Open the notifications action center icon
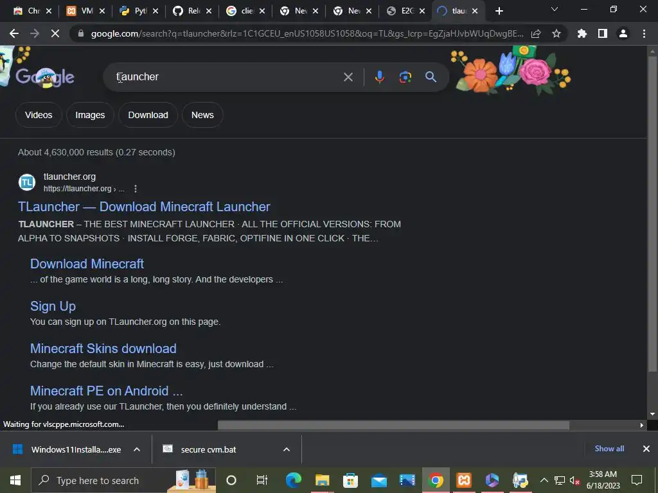 (x=637, y=480)
